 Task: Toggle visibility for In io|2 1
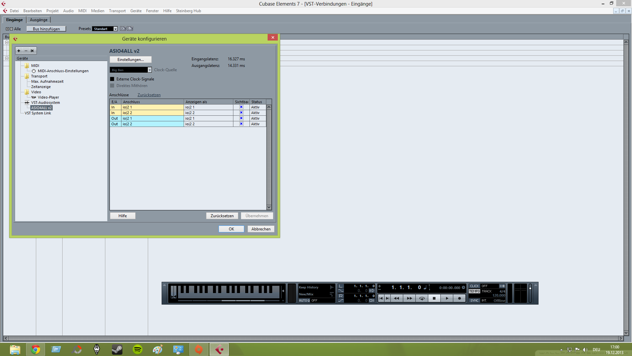click(241, 107)
